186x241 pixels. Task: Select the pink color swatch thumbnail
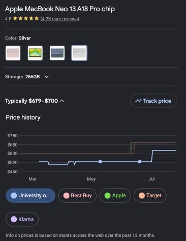13,53
